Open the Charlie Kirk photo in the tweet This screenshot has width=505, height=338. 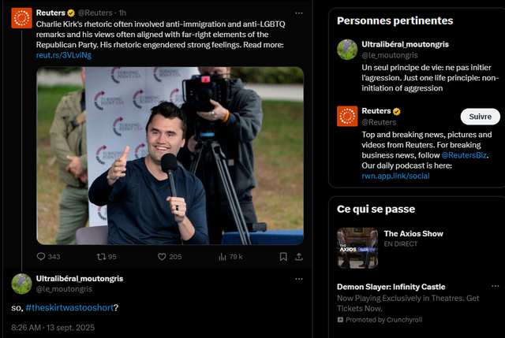click(x=170, y=155)
